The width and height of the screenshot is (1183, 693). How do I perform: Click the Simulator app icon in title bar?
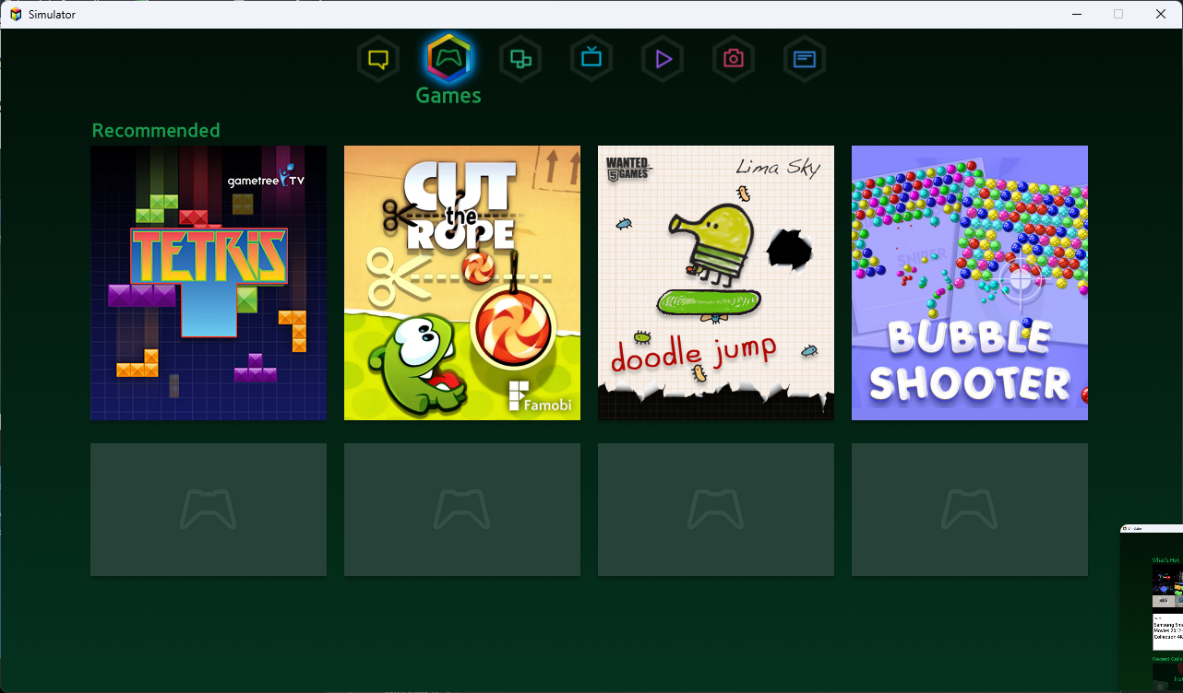pos(16,14)
